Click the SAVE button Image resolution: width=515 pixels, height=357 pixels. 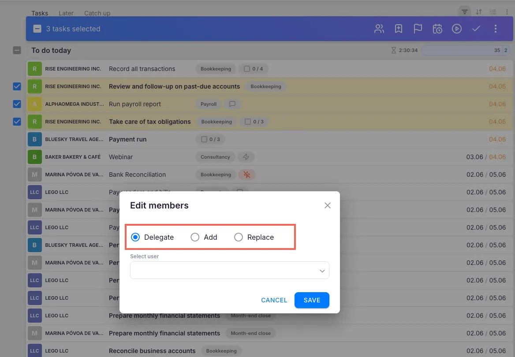tap(312, 300)
